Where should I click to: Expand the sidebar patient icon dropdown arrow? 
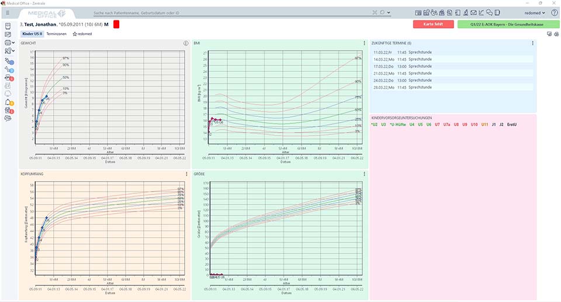tap(13, 51)
